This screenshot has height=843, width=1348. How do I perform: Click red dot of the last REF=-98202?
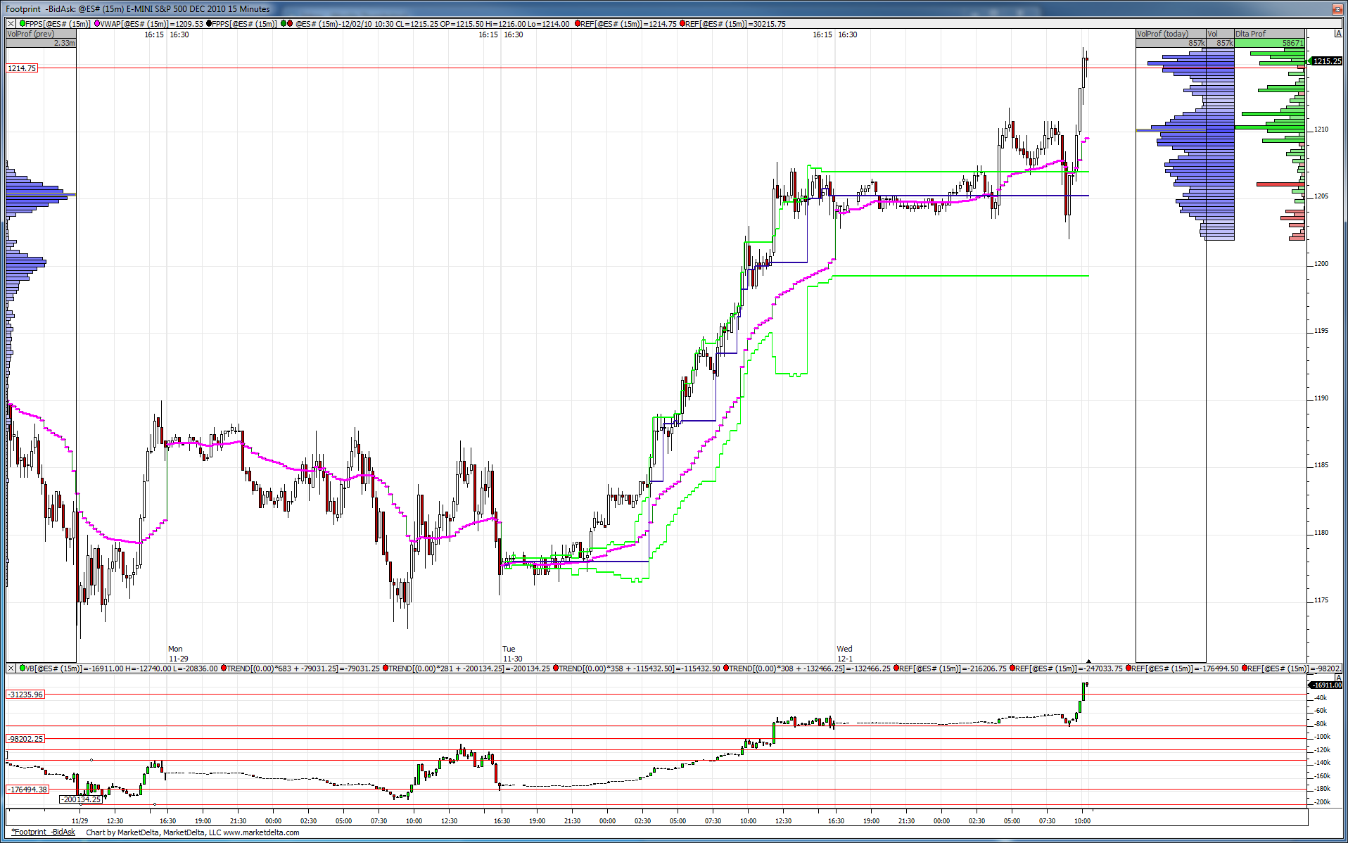pos(1246,668)
